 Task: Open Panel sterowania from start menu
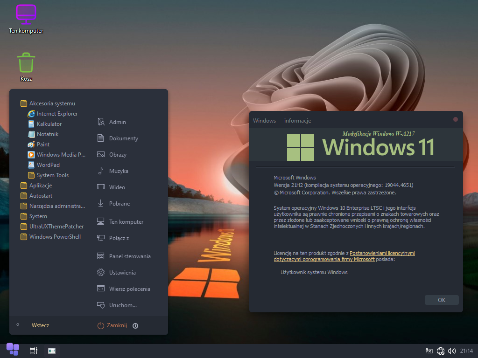pyautogui.click(x=129, y=256)
